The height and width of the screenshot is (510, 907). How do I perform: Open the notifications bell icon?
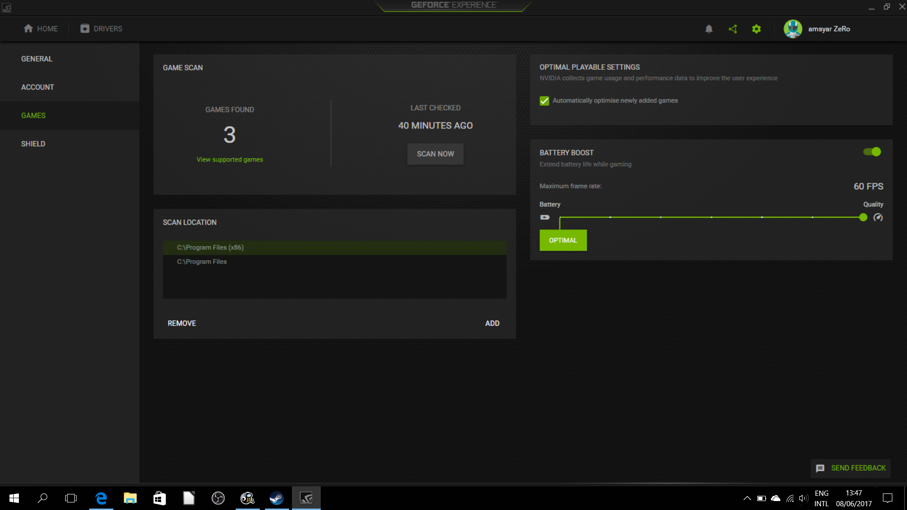click(709, 29)
